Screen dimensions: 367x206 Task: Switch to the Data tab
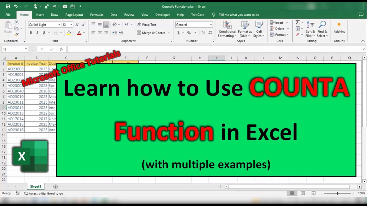tap(114, 15)
